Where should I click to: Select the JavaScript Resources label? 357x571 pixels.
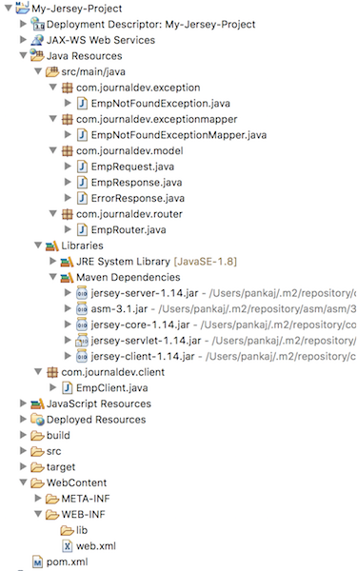pyautogui.click(x=99, y=404)
